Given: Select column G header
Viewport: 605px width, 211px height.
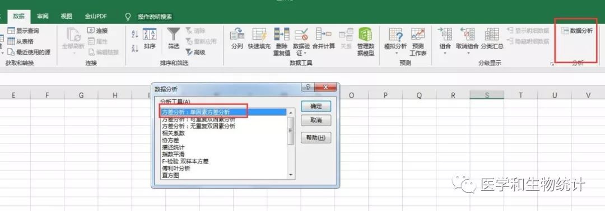Looking at the screenshot, I should pos(81,95).
